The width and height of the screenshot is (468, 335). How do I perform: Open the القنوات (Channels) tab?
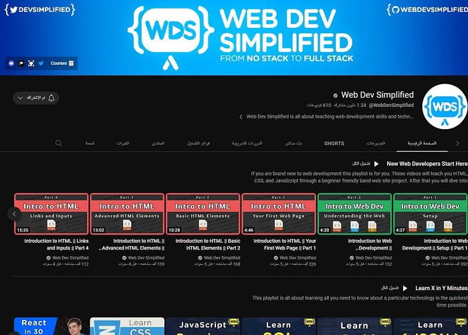(x=122, y=143)
